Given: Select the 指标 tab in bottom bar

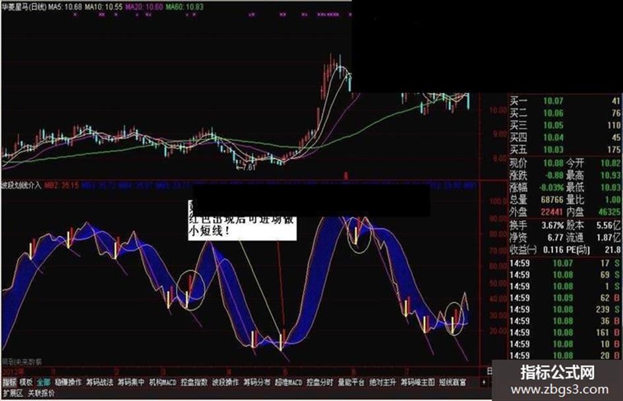Looking at the screenshot, I should coord(9,383).
